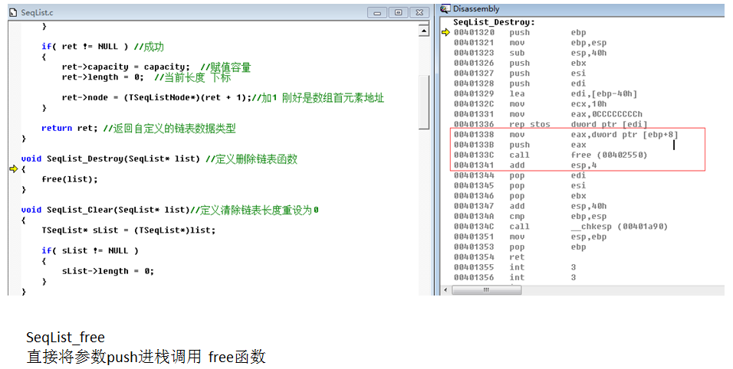
Task: Click 'TSeqList* sList = (TSeqList*)list;' line
Action: [x=129, y=230]
